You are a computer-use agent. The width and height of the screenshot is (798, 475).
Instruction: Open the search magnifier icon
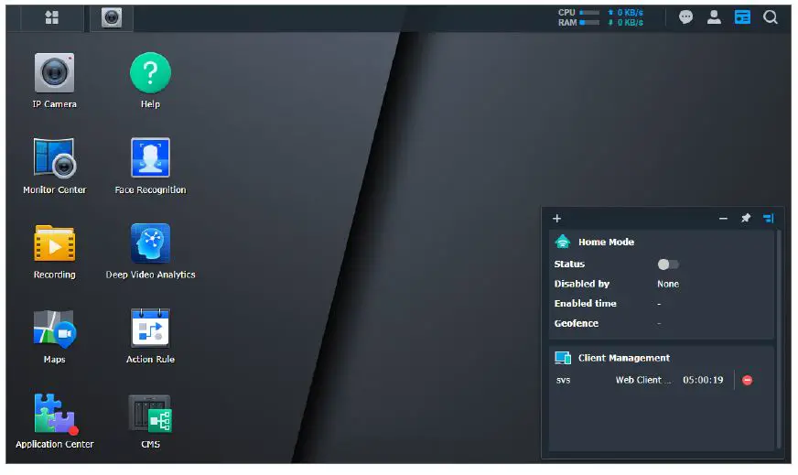771,17
